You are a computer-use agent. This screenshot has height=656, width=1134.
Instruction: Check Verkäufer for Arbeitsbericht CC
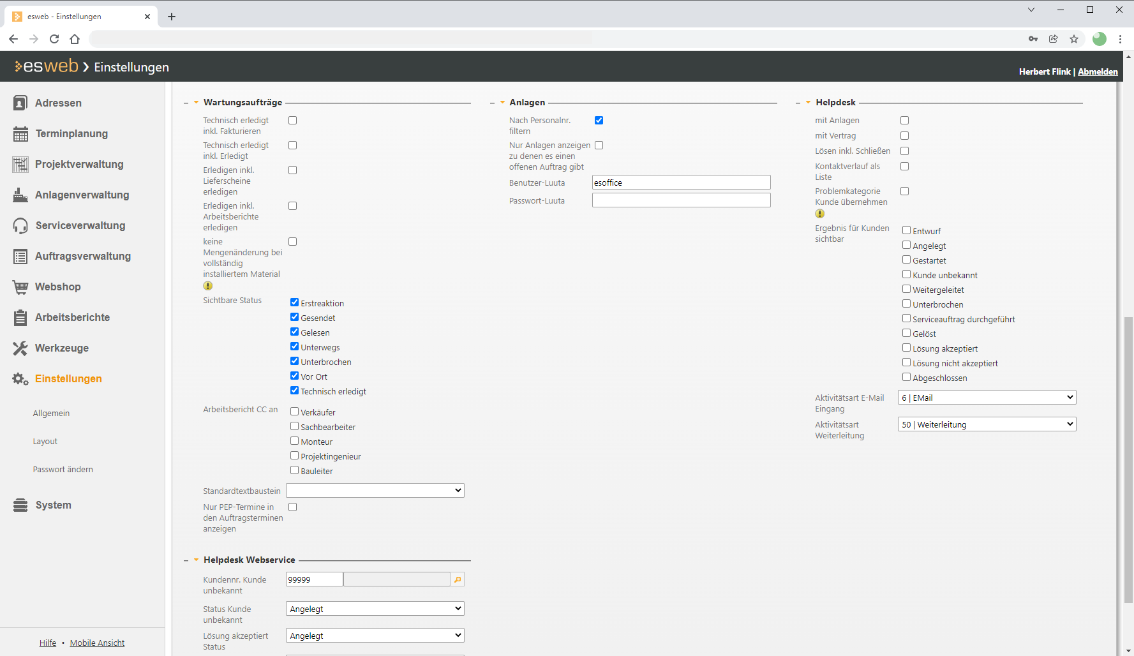[294, 412]
